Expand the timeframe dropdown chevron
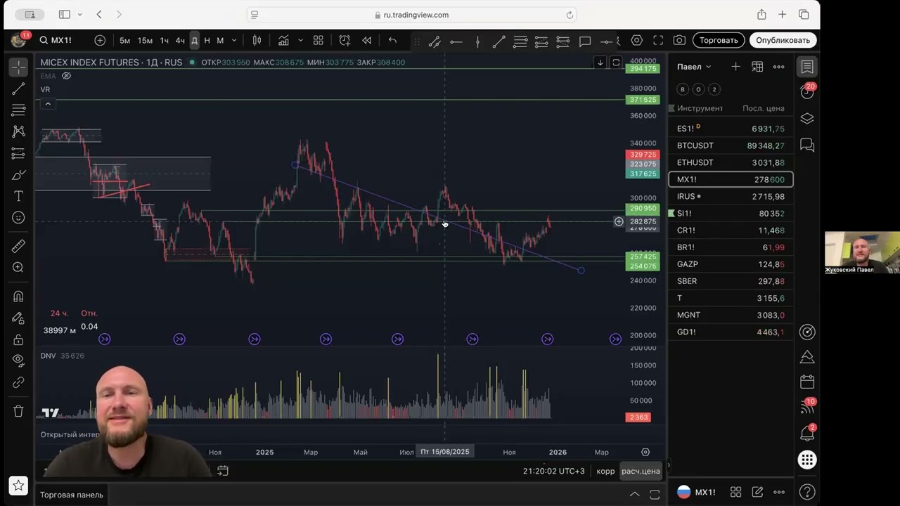Image resolution: width=900 pixels, height=506 pixels. (x=234, y=40)
